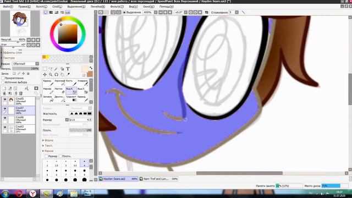
Task: Open the Сглаживание stabilizer dropdown
Action: coord(237,12)
